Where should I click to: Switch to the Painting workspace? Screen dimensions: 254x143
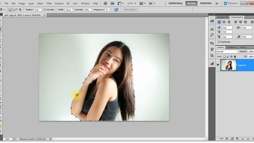tap(206, 4)
